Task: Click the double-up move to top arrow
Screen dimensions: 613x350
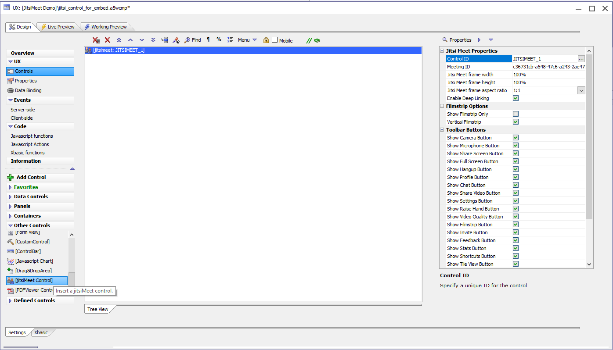Action: point(119,40)
